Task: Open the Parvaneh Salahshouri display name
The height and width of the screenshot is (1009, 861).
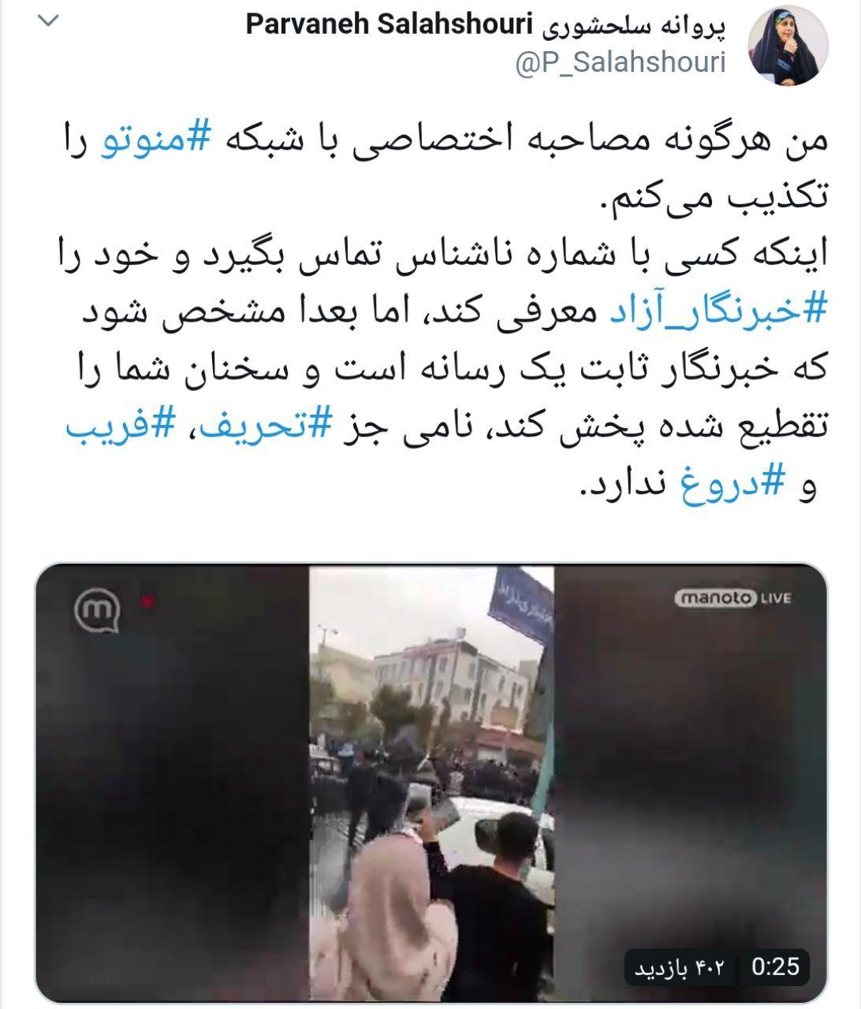Action: [485, 25]
